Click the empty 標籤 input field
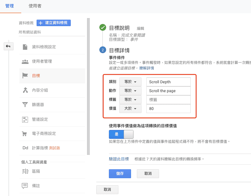Image resolution: width=251 pixels, height=196 pixels. [168, 100]
